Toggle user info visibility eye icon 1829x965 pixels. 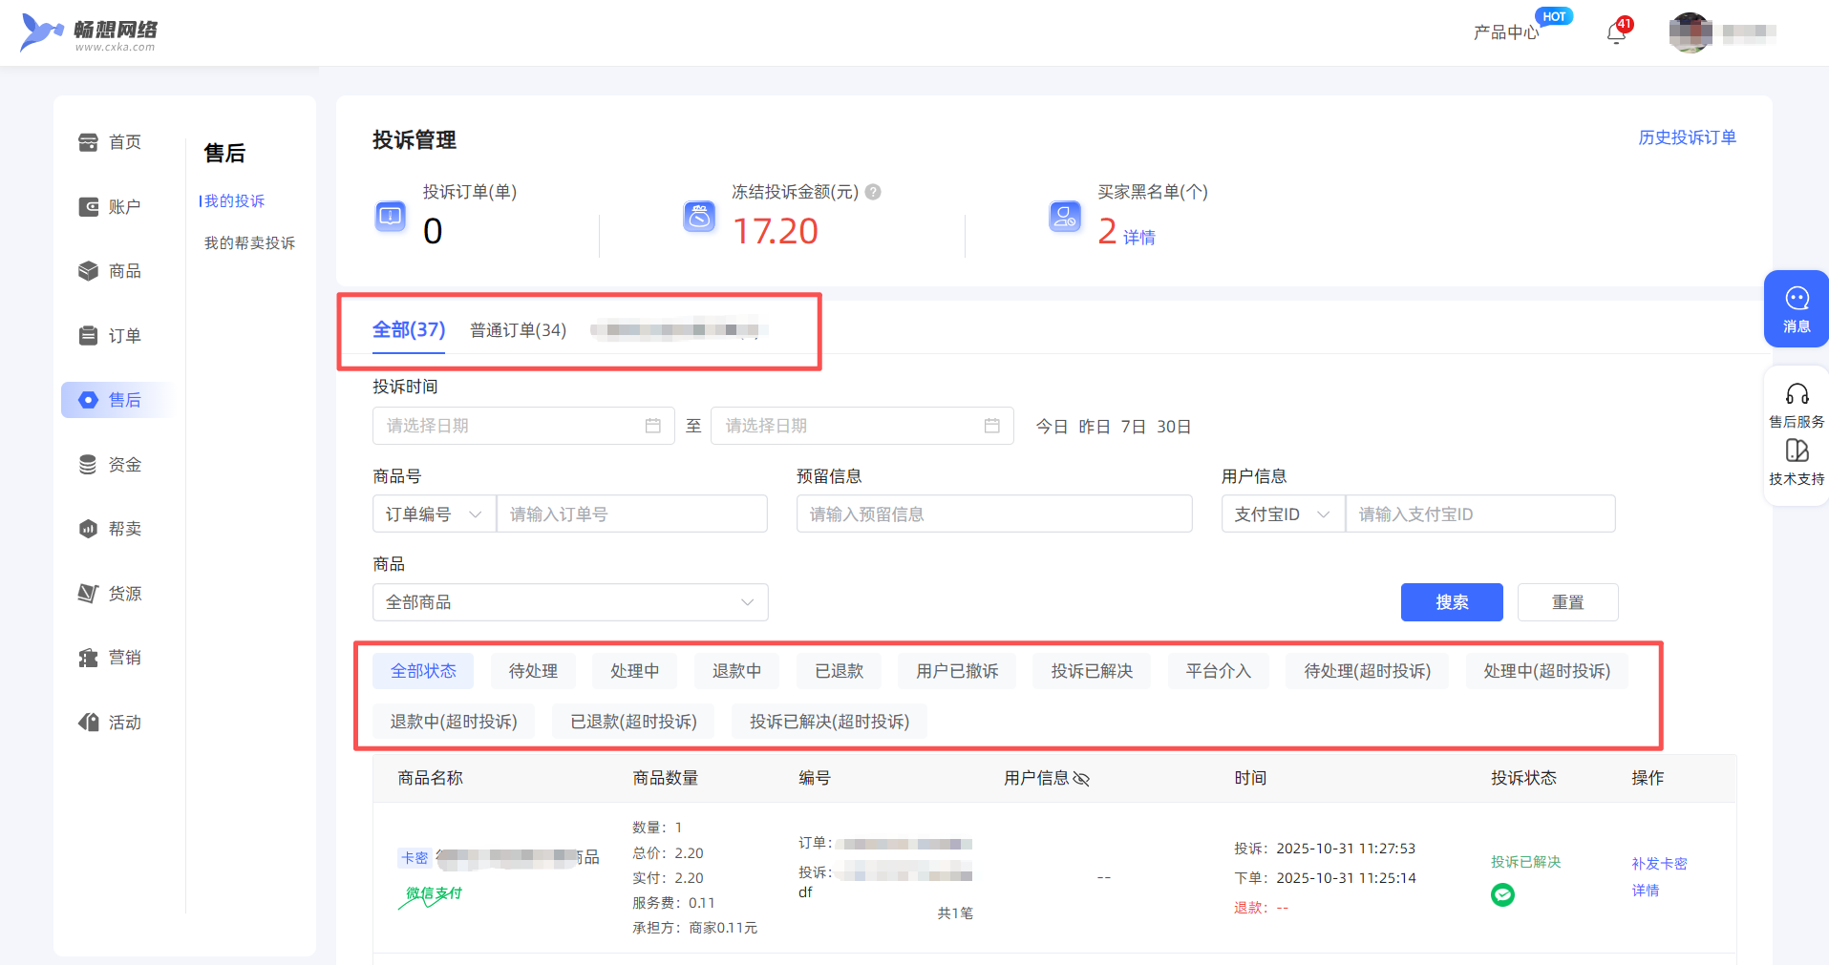pos(1081,779)
